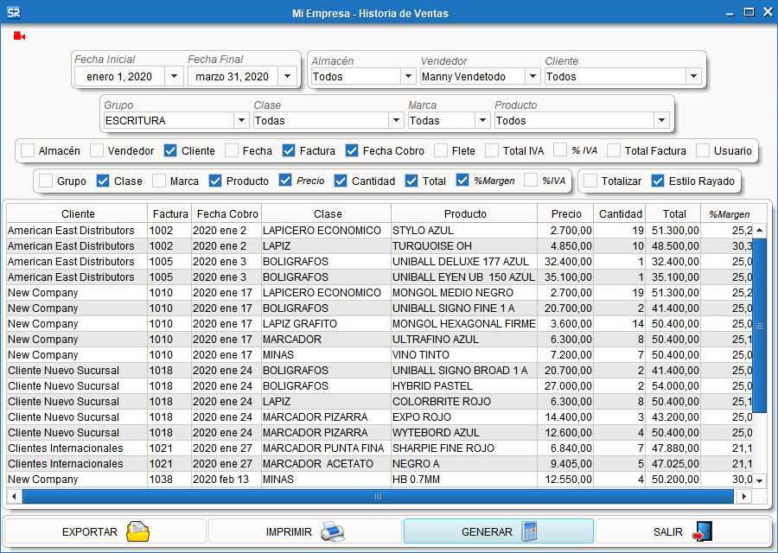
Task: Enable the Marca column checkbox
Action: pos(159,181)
